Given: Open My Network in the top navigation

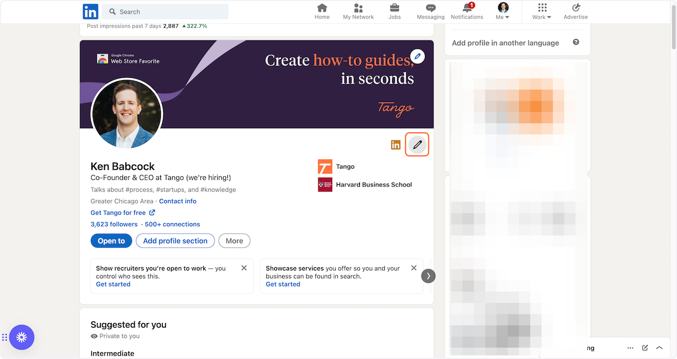Looking at the screenshot, I should click(x=358, y=12).
